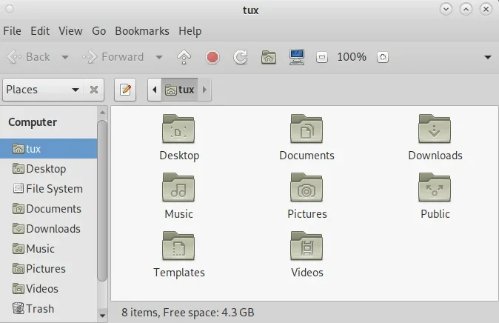Open the Bookmarks menu

pos(141,31)
